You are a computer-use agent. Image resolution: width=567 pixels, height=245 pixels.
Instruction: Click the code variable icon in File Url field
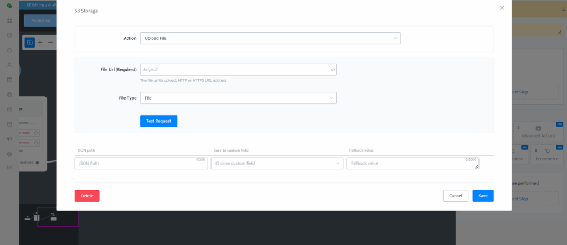332,70
